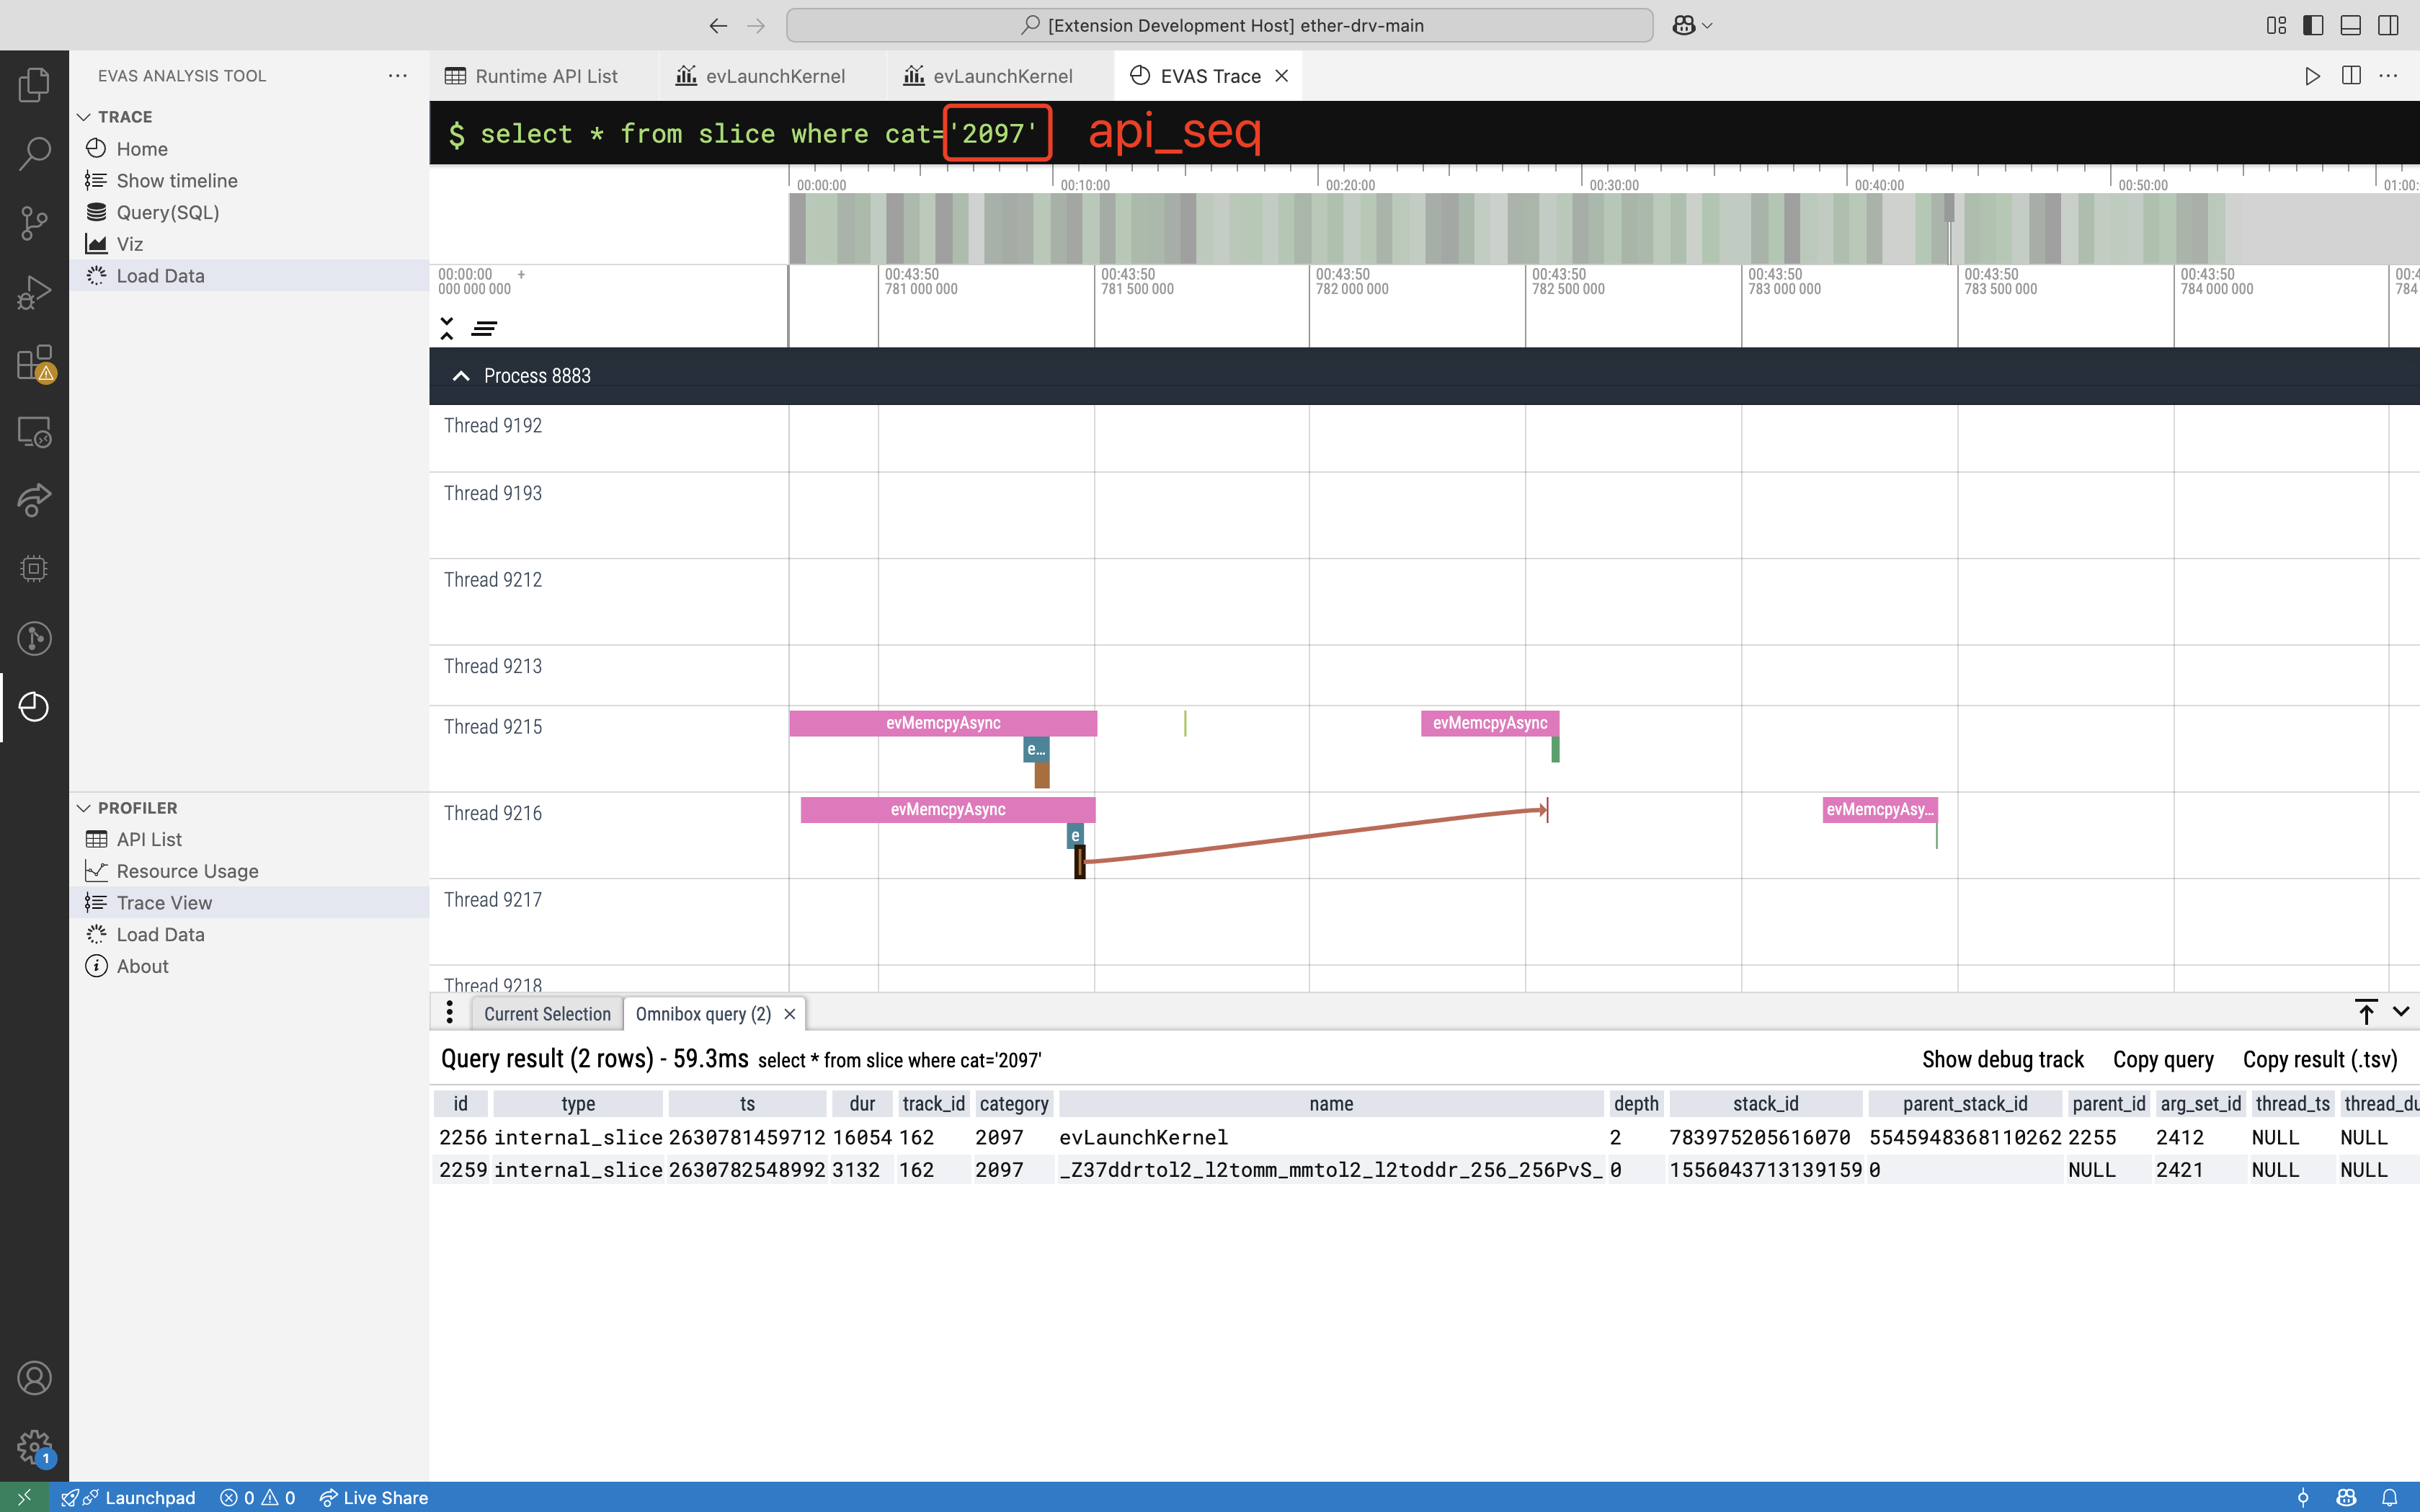
Task: Open the Explorer icon in activity bar
Action: pos(34,85)
